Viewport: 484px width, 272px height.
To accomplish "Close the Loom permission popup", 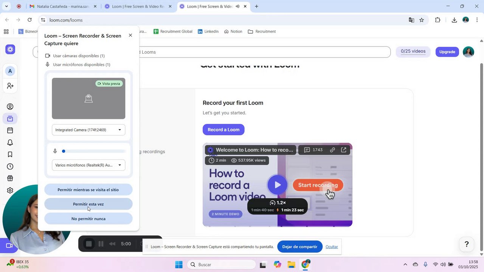I will 130,35.
